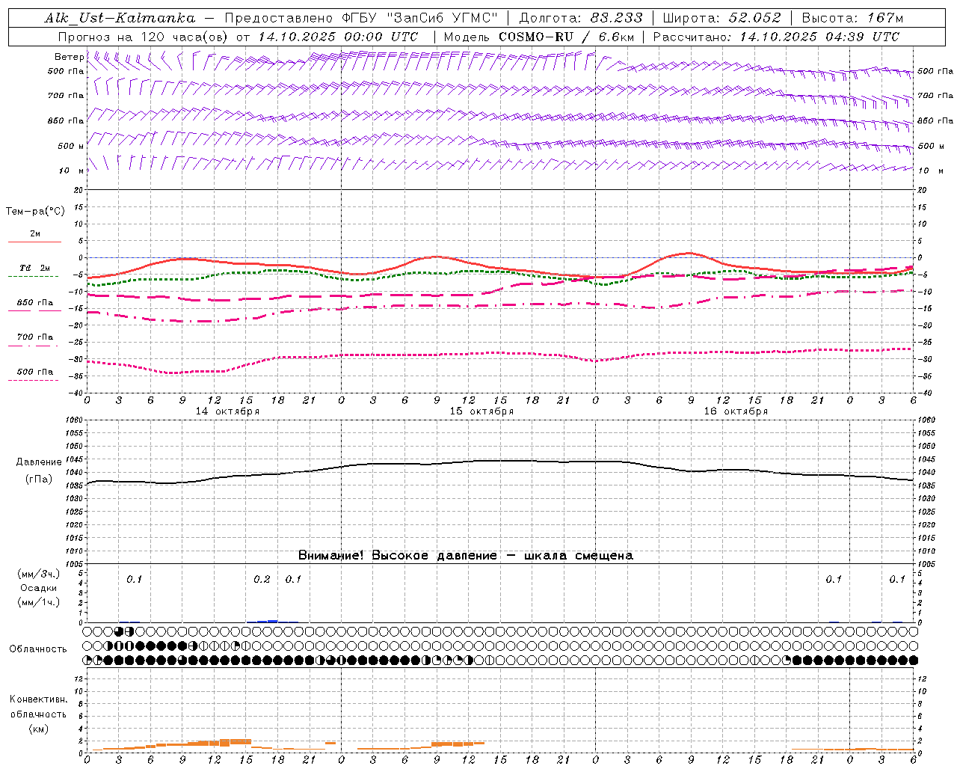
Task: Click the Долгота: 83.233 value
Action: (x=581, y=18)
